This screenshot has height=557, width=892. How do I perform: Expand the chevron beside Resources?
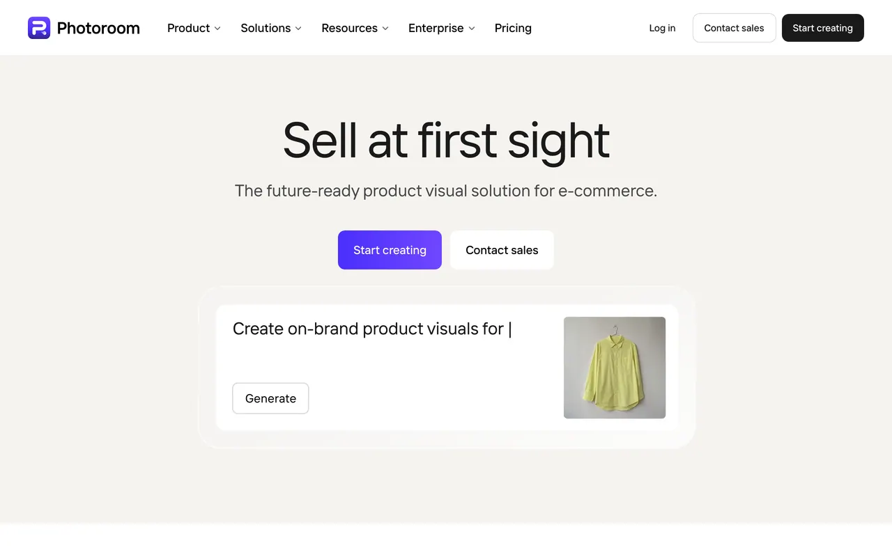click(385, 29)
